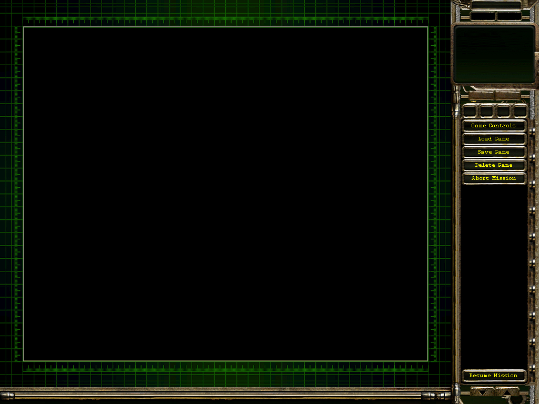The image size is (539, 404).
Task: Click the Save Game button
Action: [494, 152]
